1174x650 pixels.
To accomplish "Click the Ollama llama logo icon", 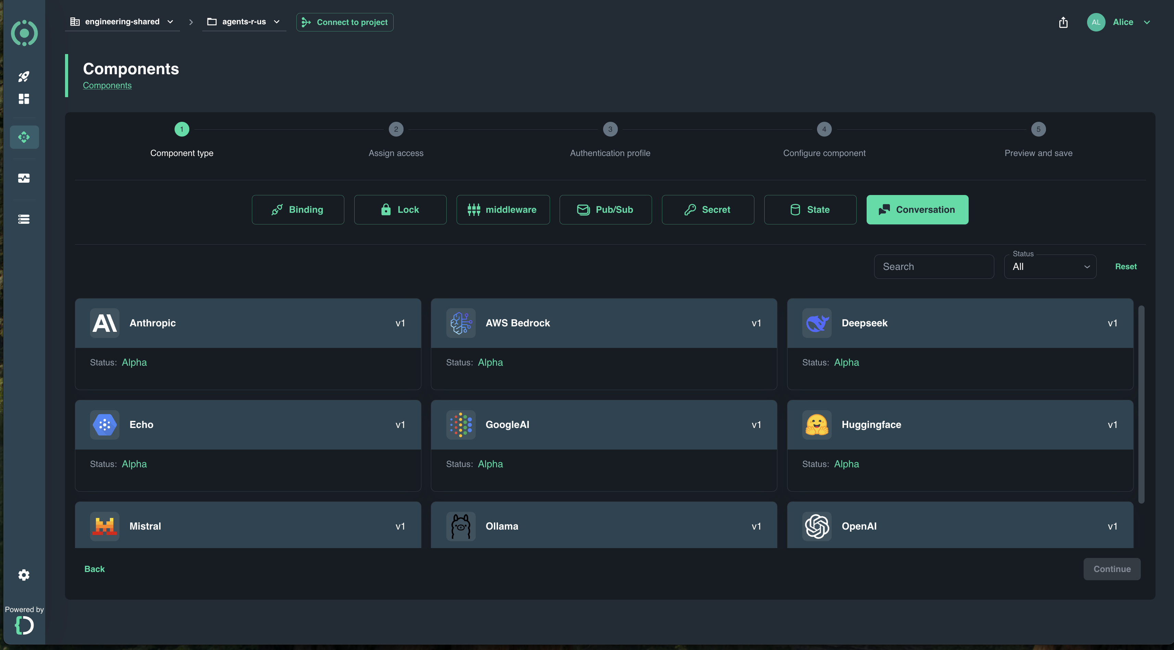I will pyautogui.click(x=461, y=526).
